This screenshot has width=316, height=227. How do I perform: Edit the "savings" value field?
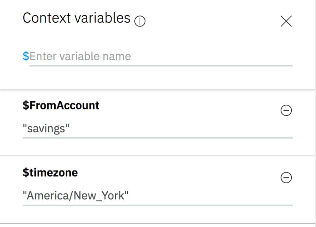(157, 129)
